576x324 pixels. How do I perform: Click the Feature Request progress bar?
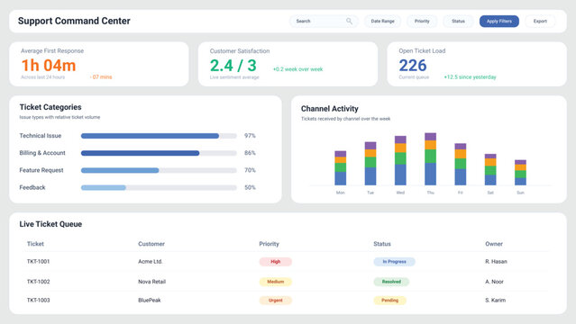(159, 170)
